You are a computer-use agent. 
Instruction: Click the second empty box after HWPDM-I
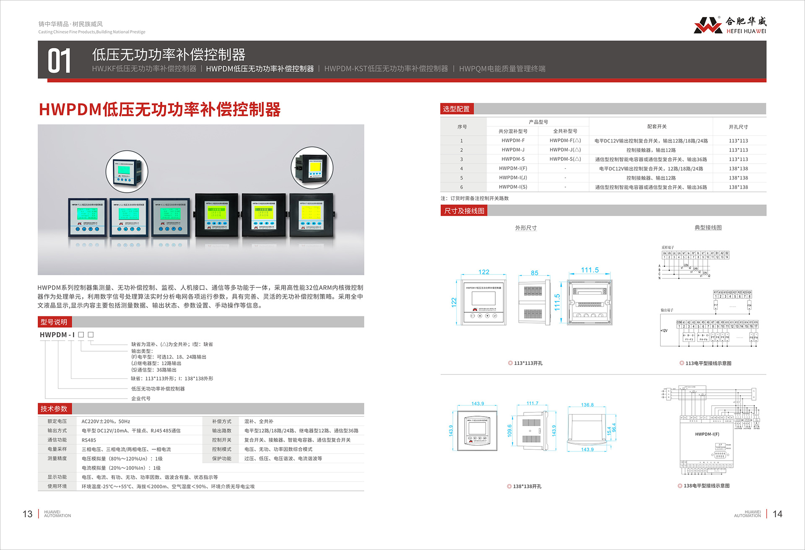(x=91, y=335)
